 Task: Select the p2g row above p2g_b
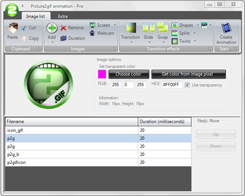point(98,146)
